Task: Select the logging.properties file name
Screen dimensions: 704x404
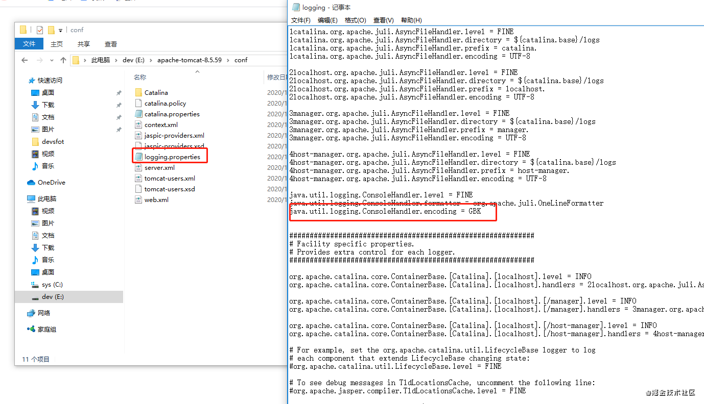Action: point(172,157)
